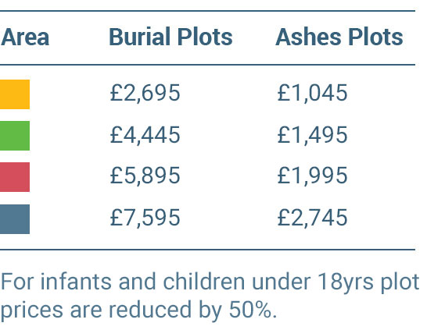Click the Burial Plots column header
427x330 pixels.
pos(170,37)
